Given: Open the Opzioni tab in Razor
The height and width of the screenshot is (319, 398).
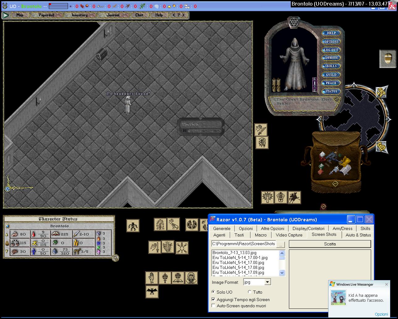Looking at the screenshot, I should [246, 228].
